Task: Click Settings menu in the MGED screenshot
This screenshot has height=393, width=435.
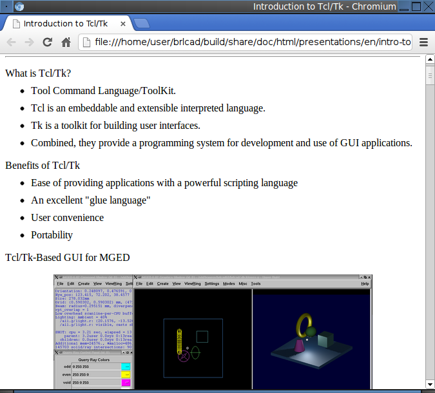Action: [x=211, y=283]
